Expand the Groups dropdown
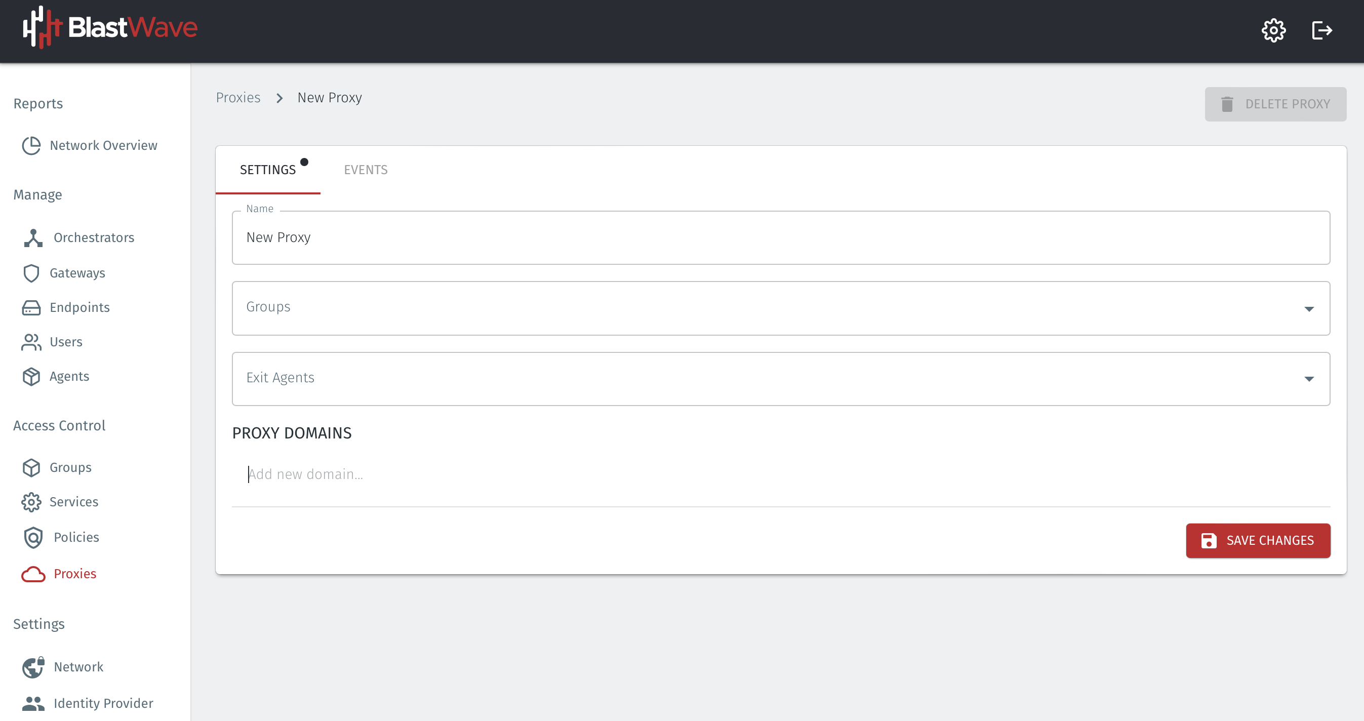 click(x=781, y=308)
